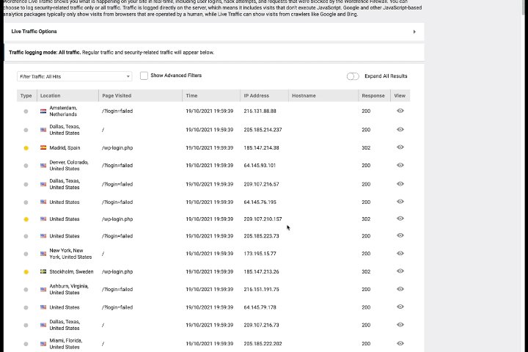Click IP address 173.195.15.77

click(x=260, y=253)
